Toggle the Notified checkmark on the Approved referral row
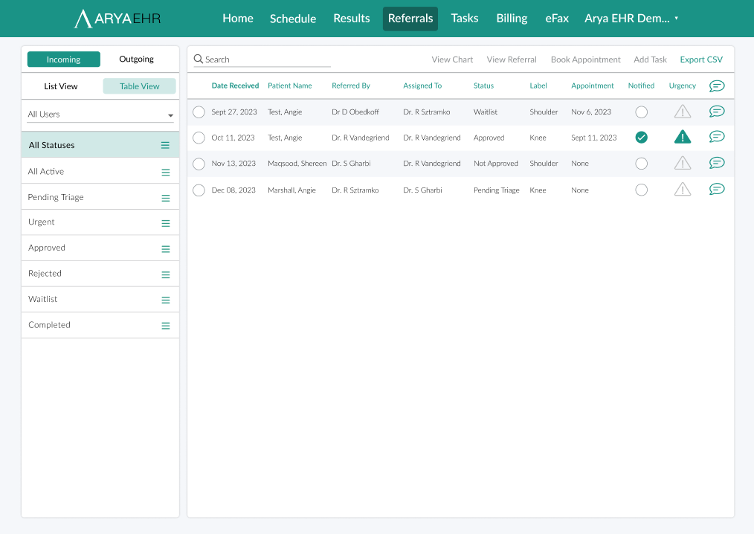This screenshot has height=534, width=754. pos(641,137)
